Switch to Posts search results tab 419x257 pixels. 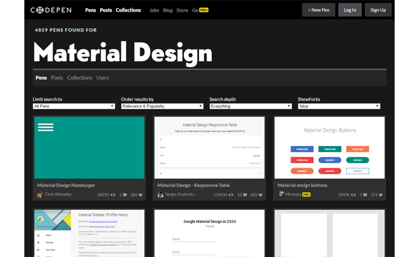(x=57, y=78)
